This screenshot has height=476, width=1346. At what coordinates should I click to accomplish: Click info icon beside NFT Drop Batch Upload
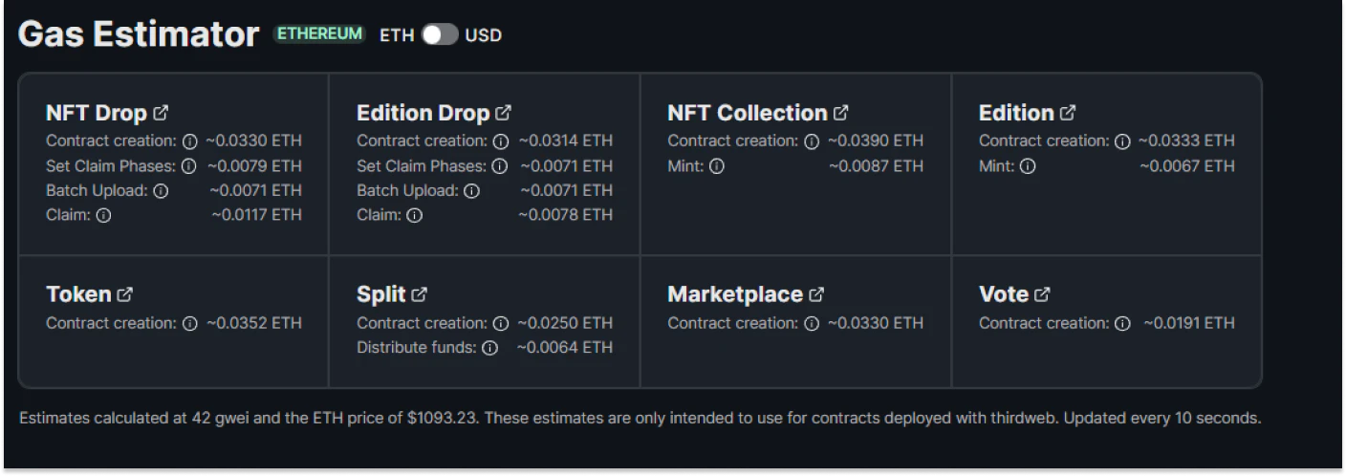pos(161,191)
